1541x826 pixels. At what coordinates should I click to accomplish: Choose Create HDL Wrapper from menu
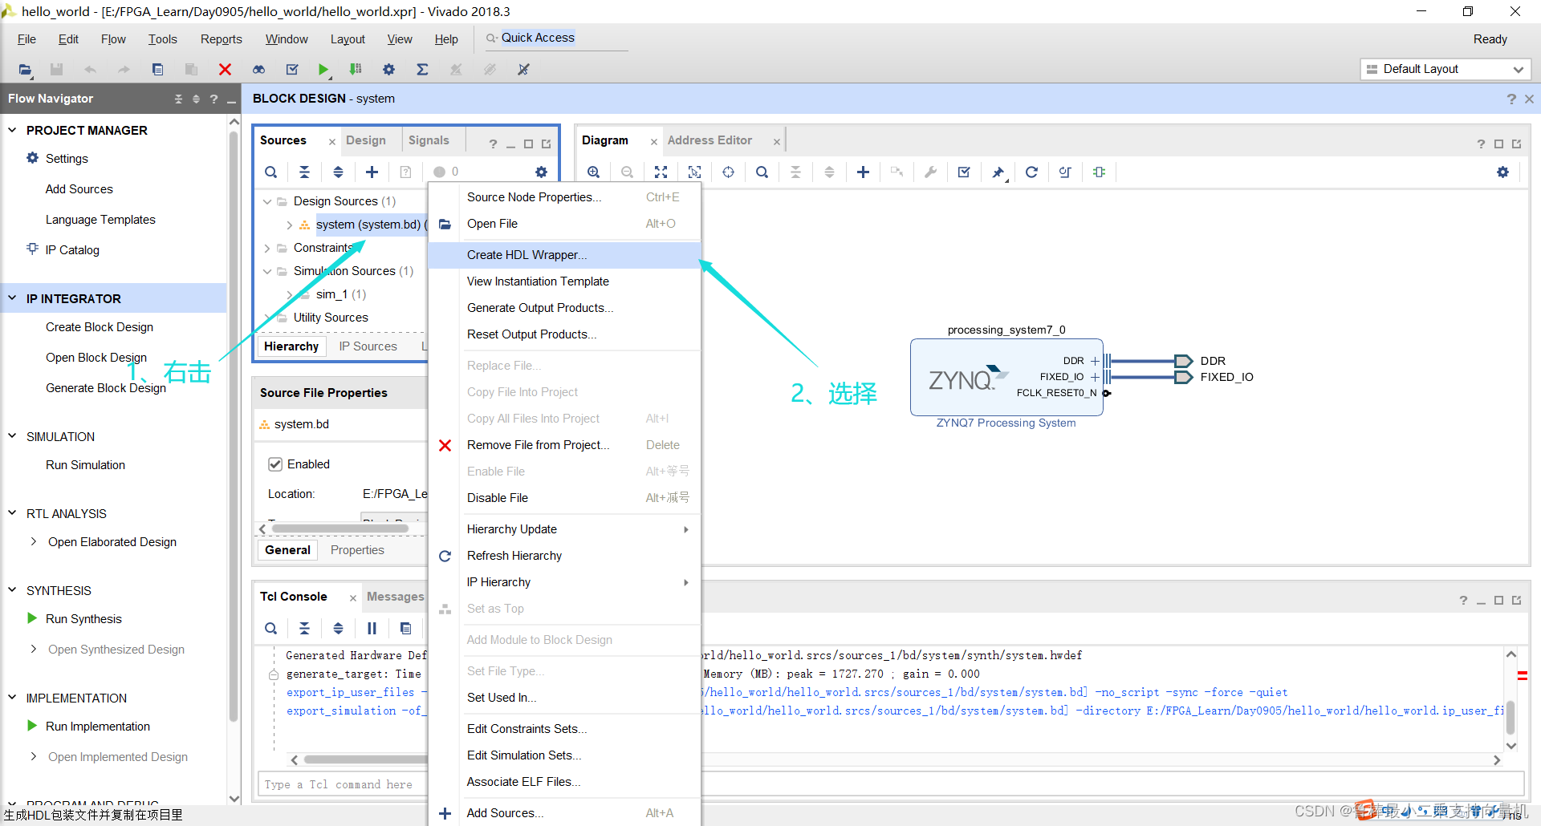click(x=564, y=255)
